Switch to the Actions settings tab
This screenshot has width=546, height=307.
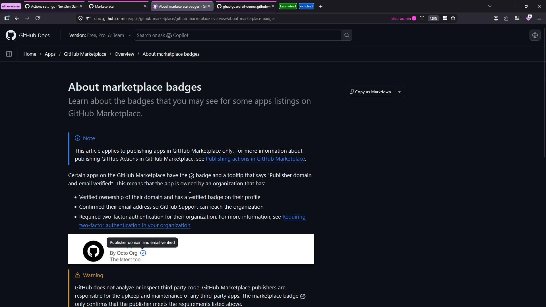pos(54,6)
